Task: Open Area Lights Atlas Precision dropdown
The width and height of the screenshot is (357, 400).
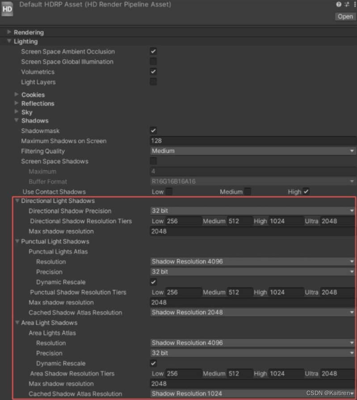Action: [x=253, y=353]
